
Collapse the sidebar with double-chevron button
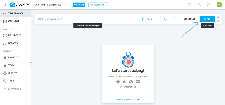[31, 62]
